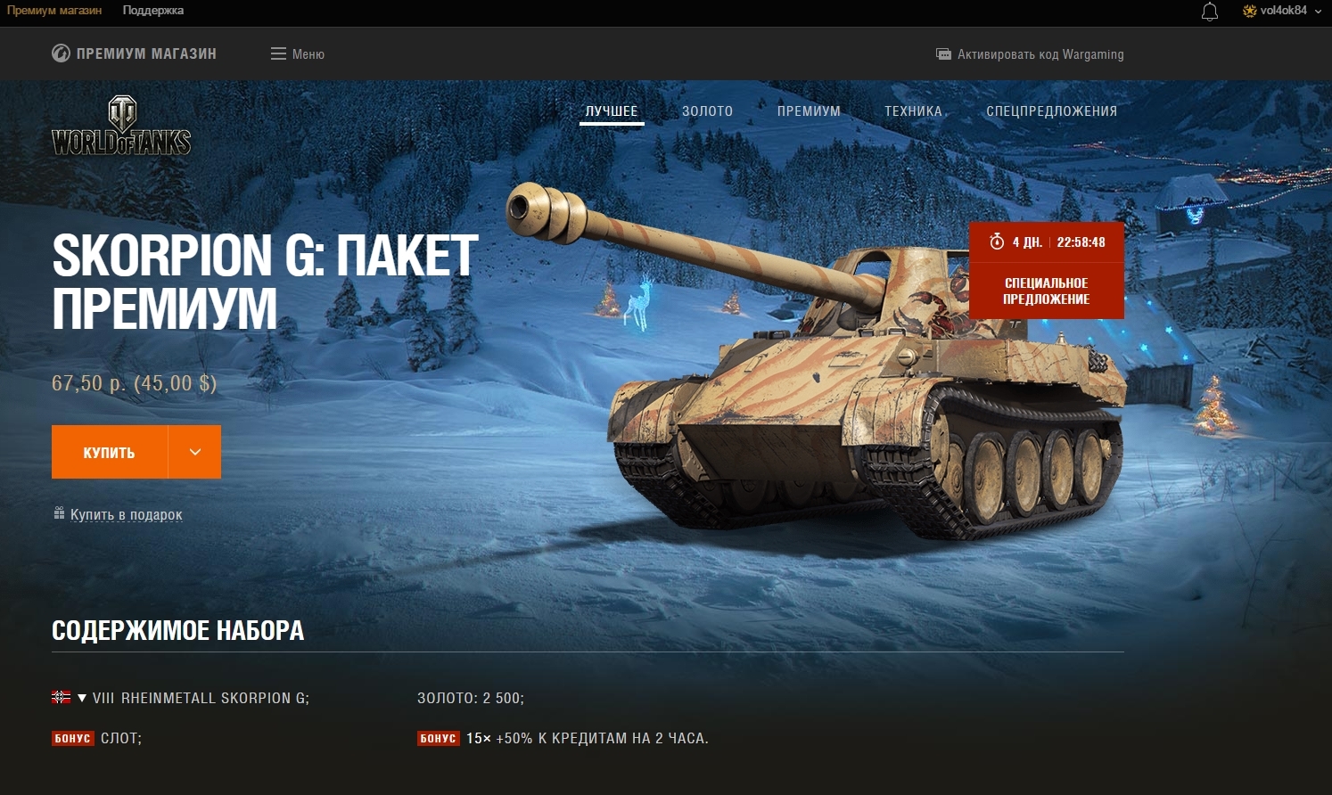1332x795 pixels.
Task: Open the Спецпредложения tab
Action: pos(1051,111)
